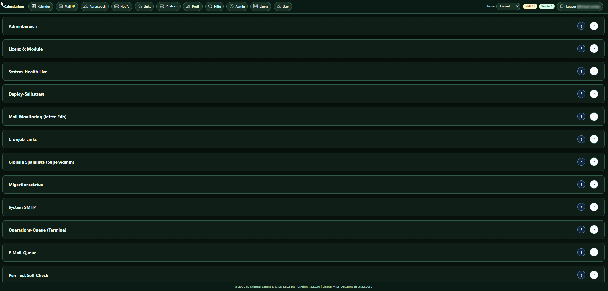This screenshot has width=608, height=291.
Task: Click the Migrationsstatus heading text
Action: tap(26, 185)
